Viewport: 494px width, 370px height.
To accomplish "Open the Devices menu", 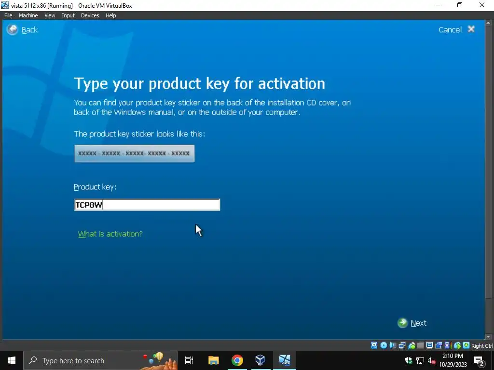I will (x=90, y=15).
